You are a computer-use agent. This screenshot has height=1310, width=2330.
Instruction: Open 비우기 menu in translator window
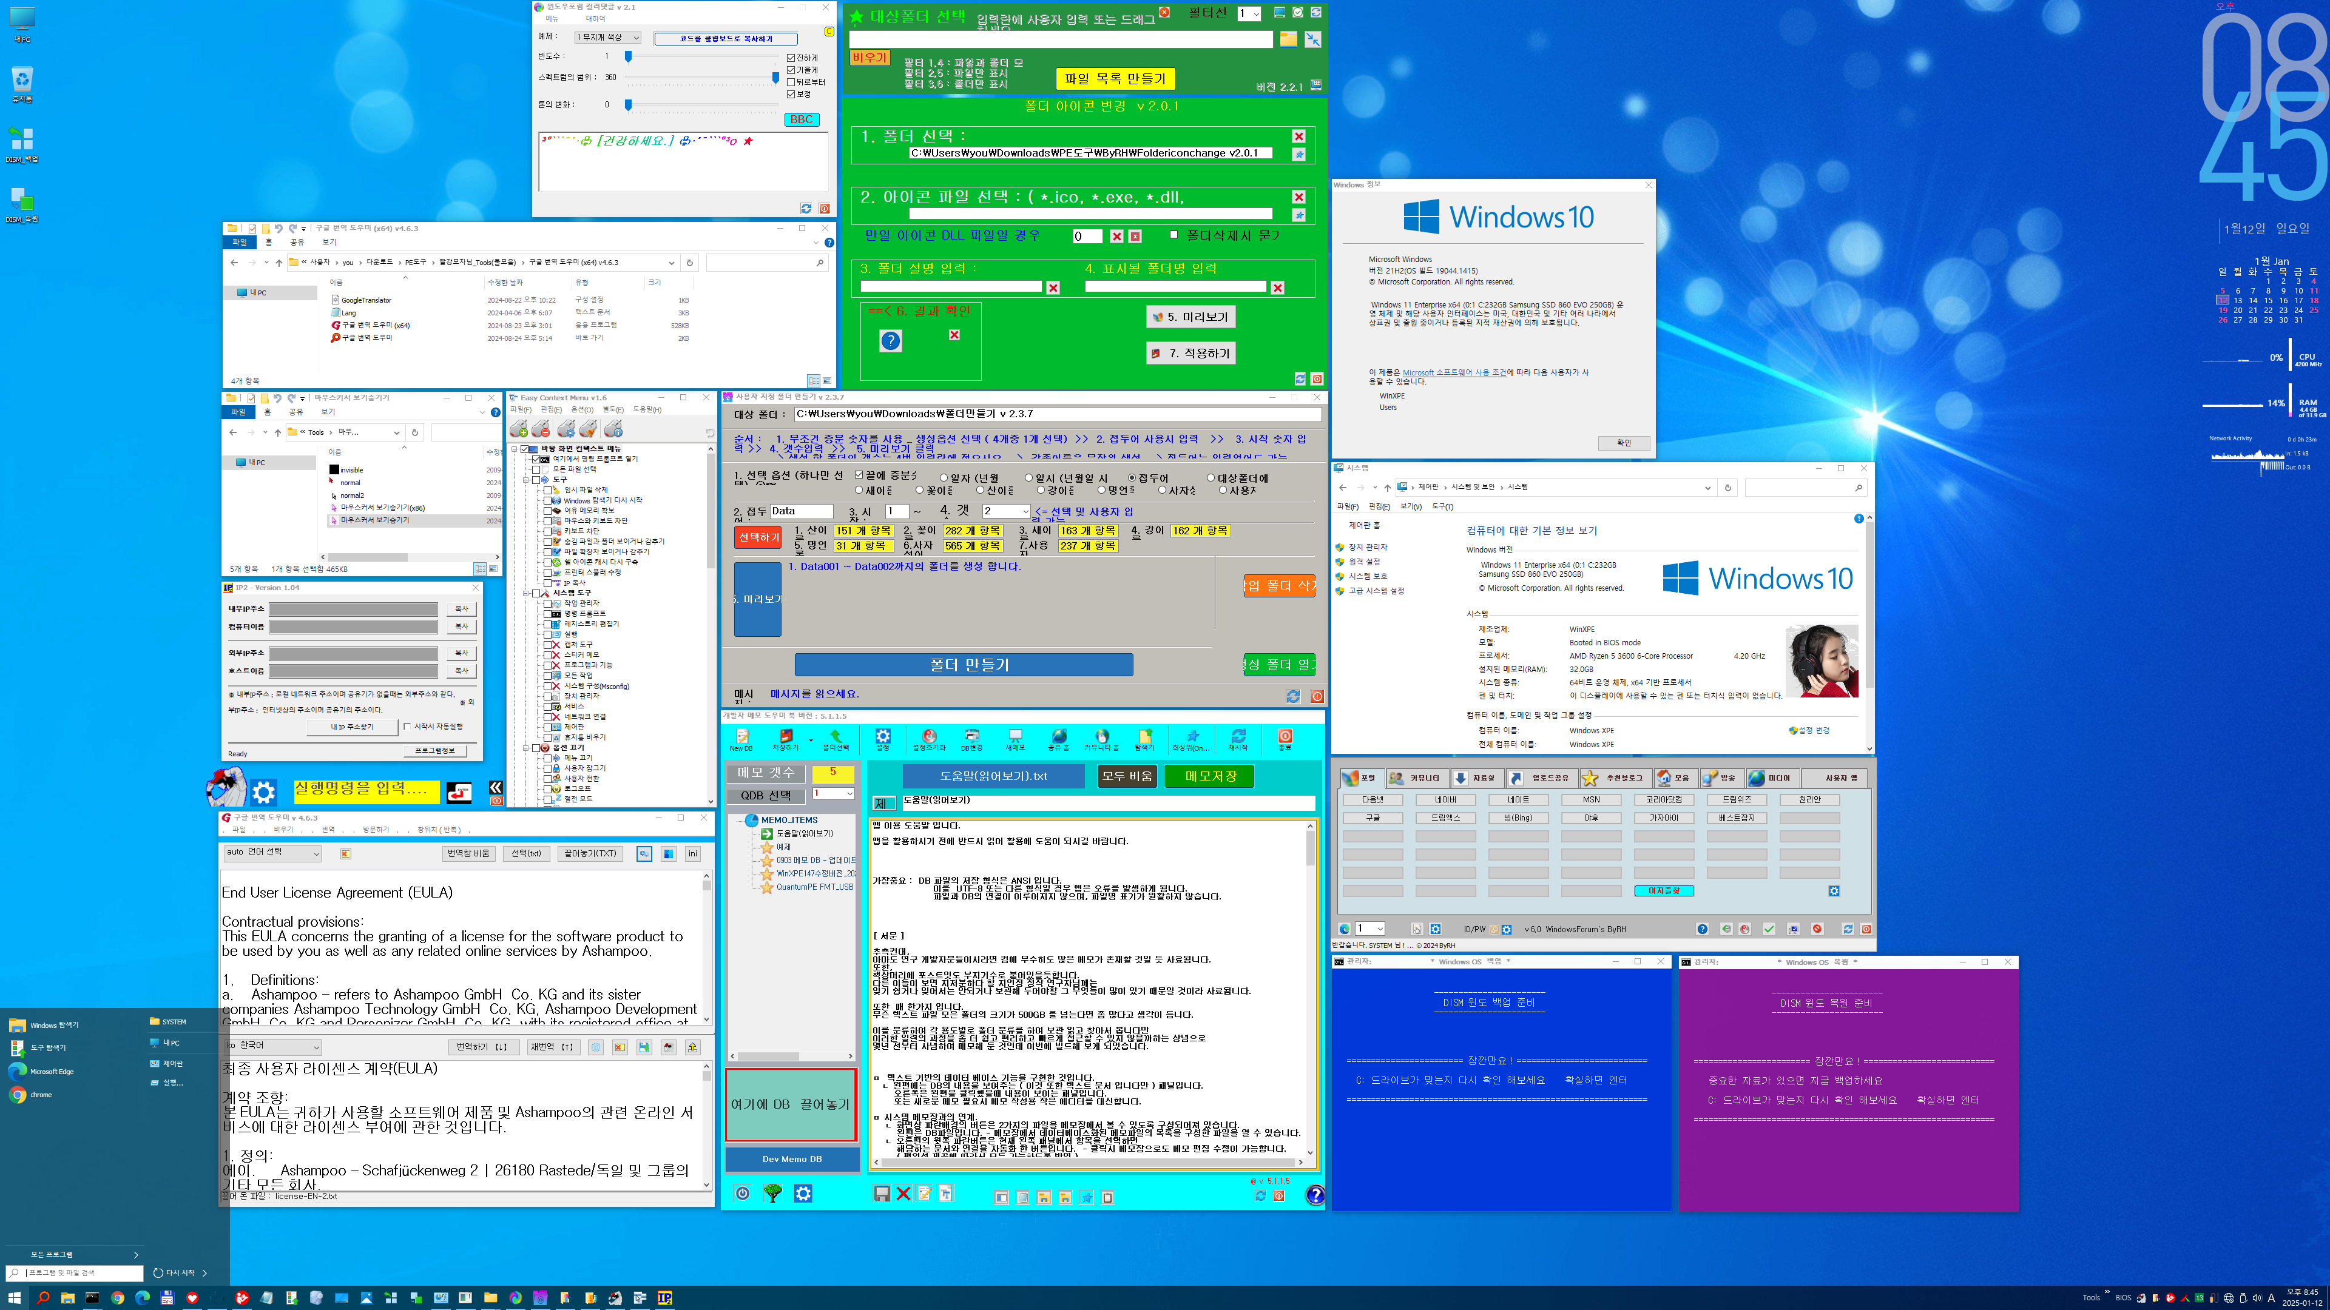click(283, 829)
